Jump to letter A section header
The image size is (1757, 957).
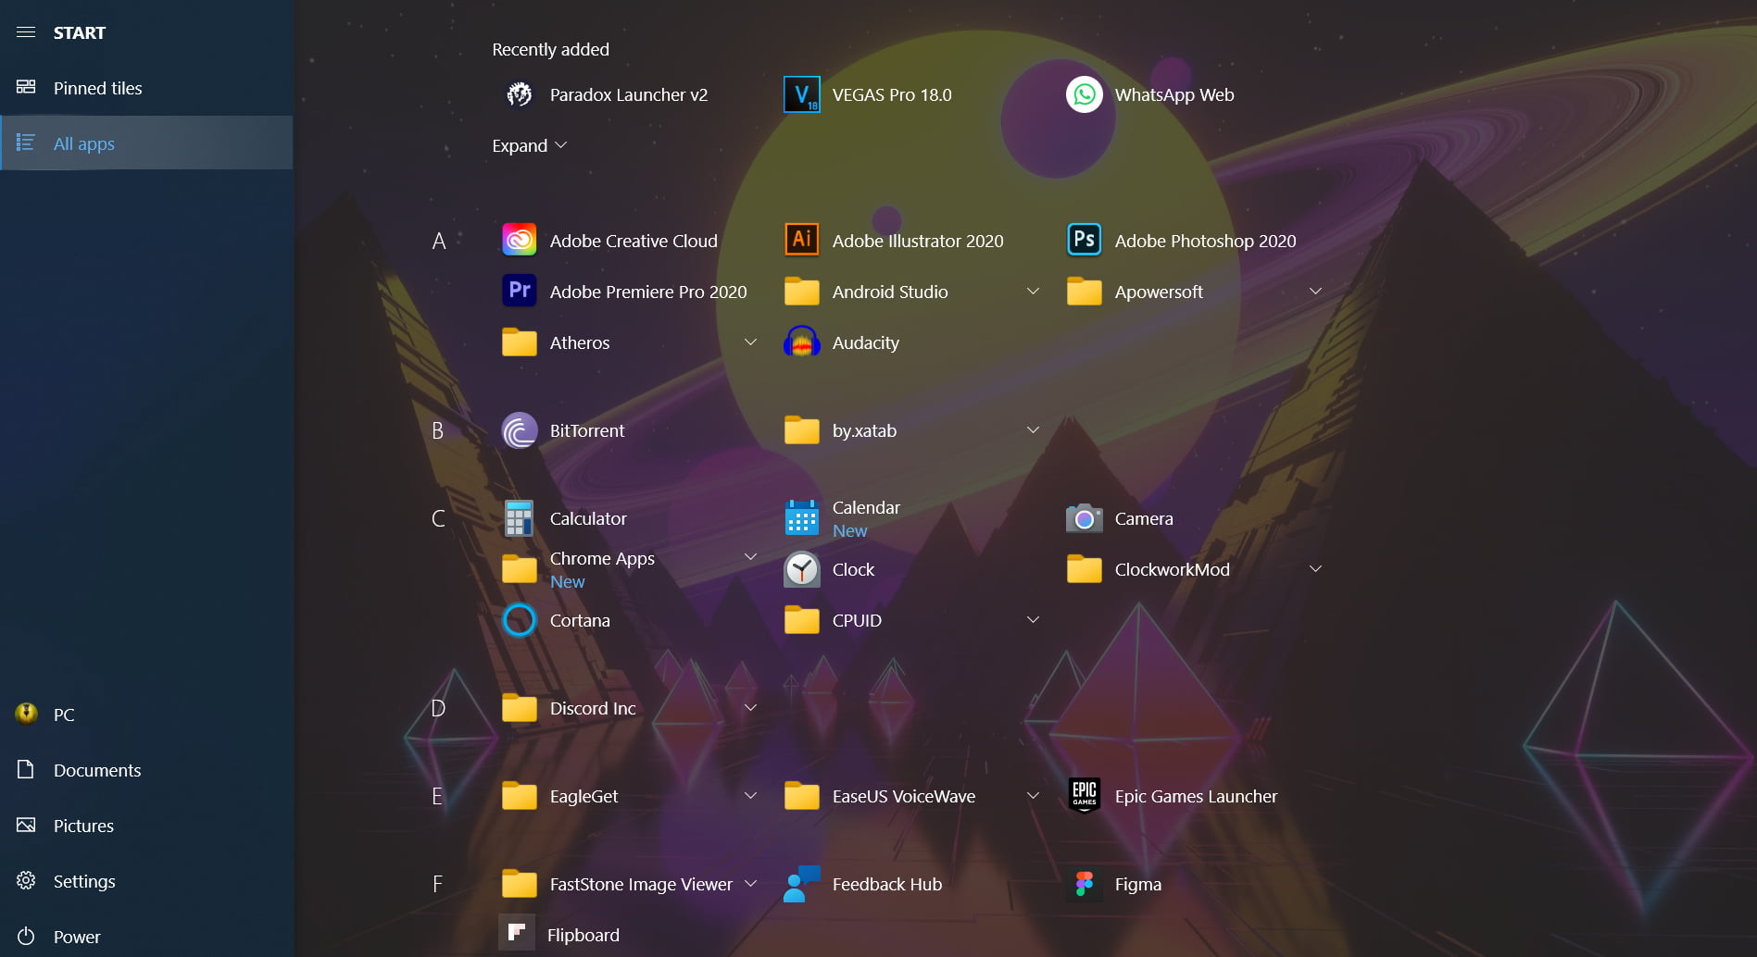point(439,241)
